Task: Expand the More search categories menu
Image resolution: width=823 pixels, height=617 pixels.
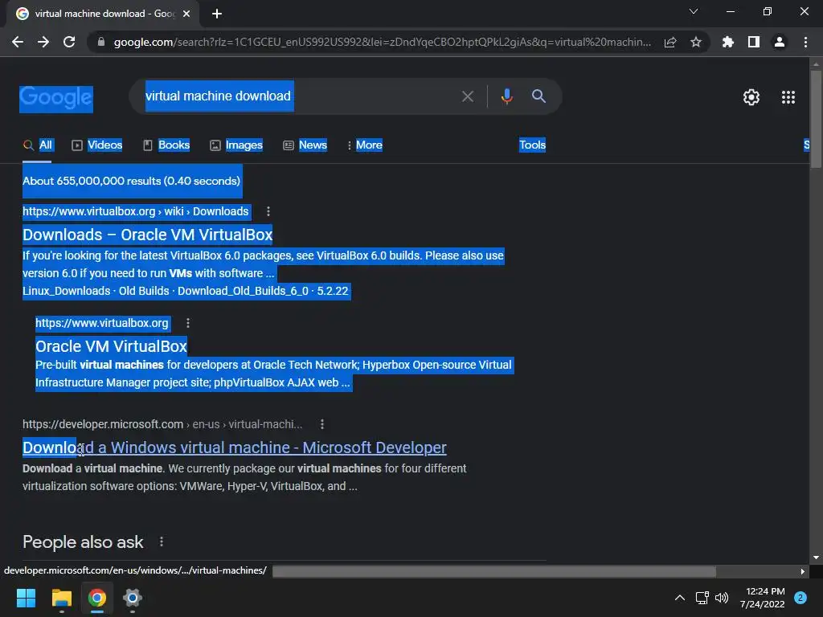Action: (366, 145)
